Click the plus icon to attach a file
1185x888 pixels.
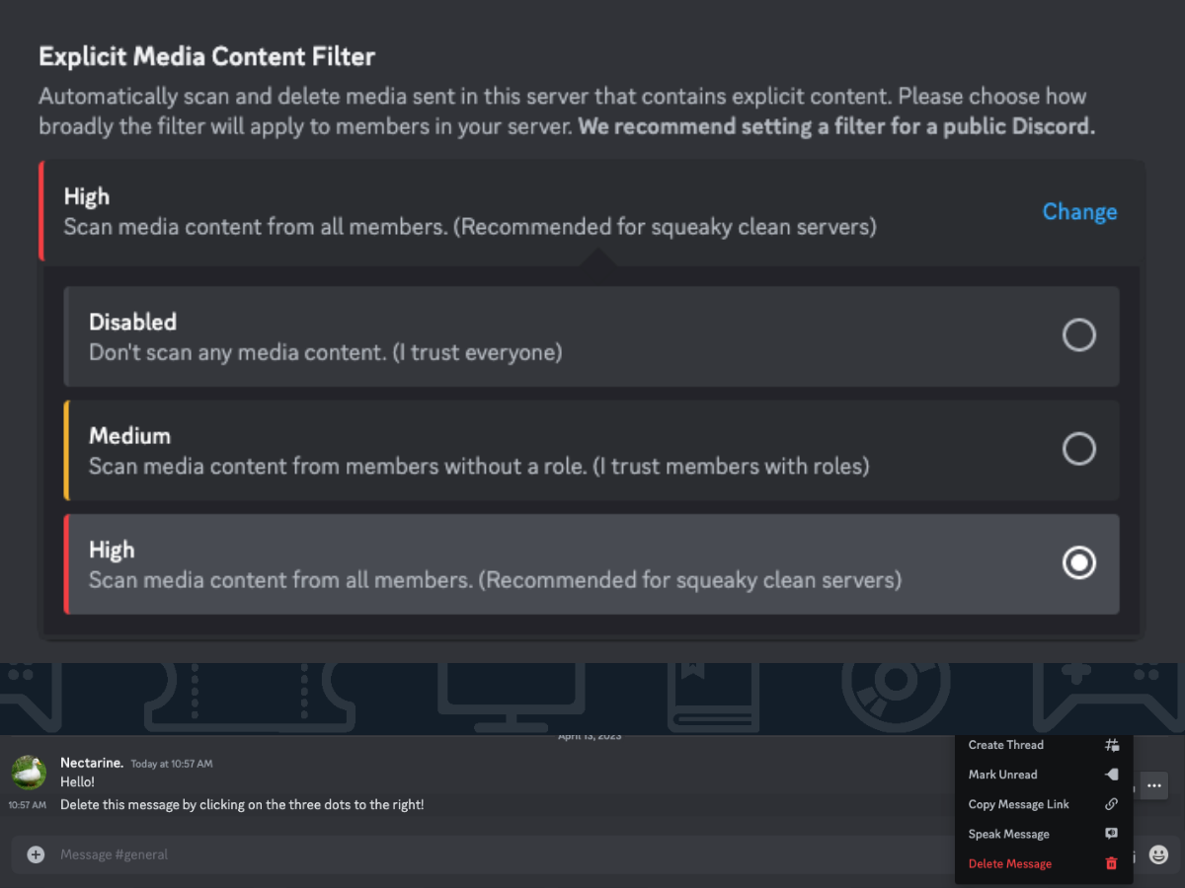[x=35, y=854]
